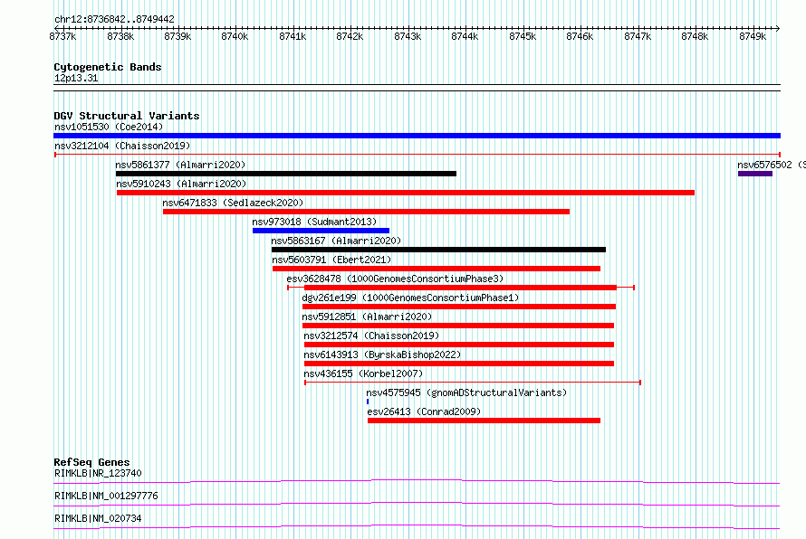The width and height of the screenshot is (806, 539).
Task: Click the red nsv6143913 ByrskaBishop2022 bar
Action: coord(459,364)
